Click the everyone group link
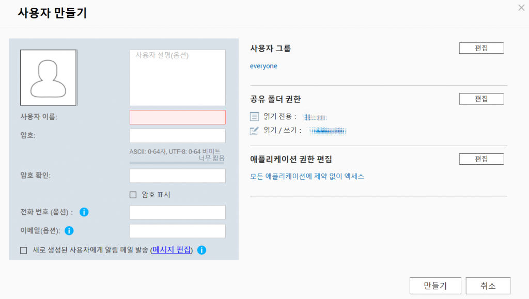 (x=263, y=66)
